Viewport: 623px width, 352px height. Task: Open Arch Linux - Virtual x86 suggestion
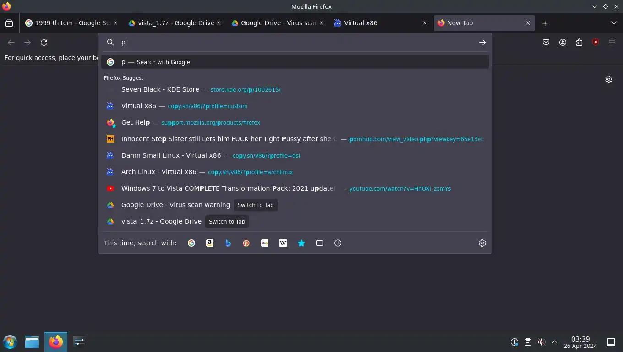pyautogui.click(x=295, y=172)
